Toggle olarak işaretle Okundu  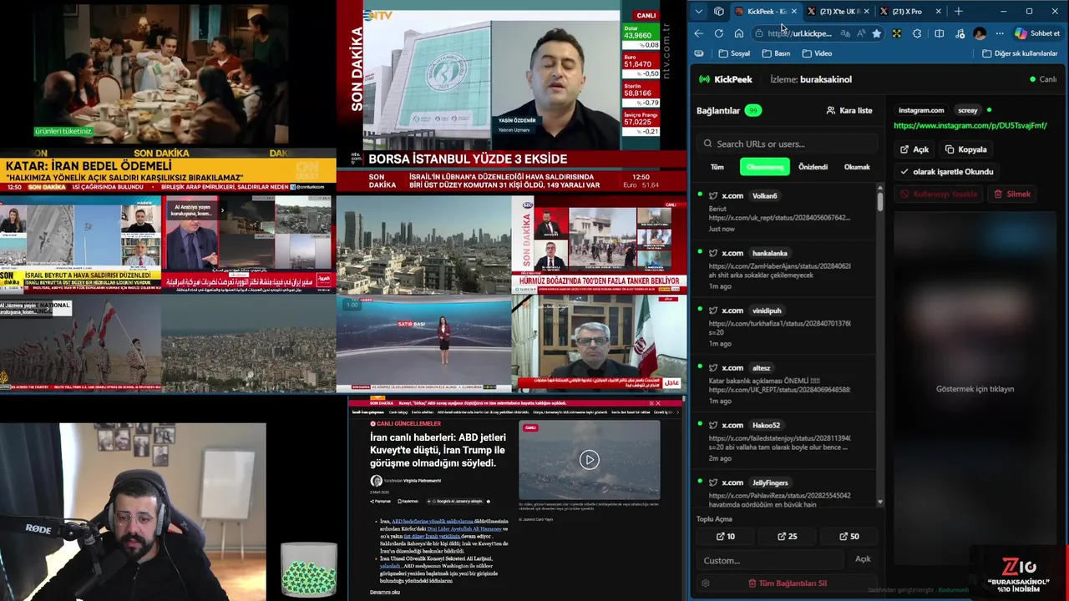point(946,172)
